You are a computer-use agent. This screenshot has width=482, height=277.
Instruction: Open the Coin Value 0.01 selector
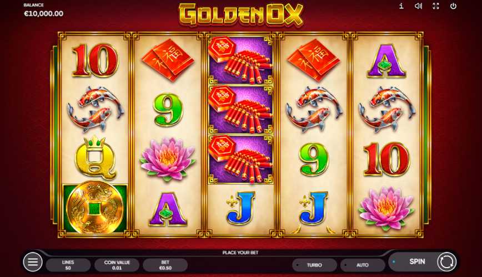point(117,265)
